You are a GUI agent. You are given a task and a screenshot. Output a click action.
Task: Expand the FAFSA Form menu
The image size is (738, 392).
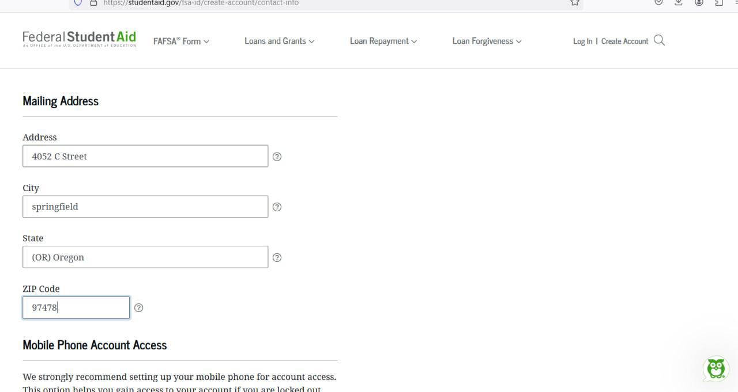click(181, 41)
